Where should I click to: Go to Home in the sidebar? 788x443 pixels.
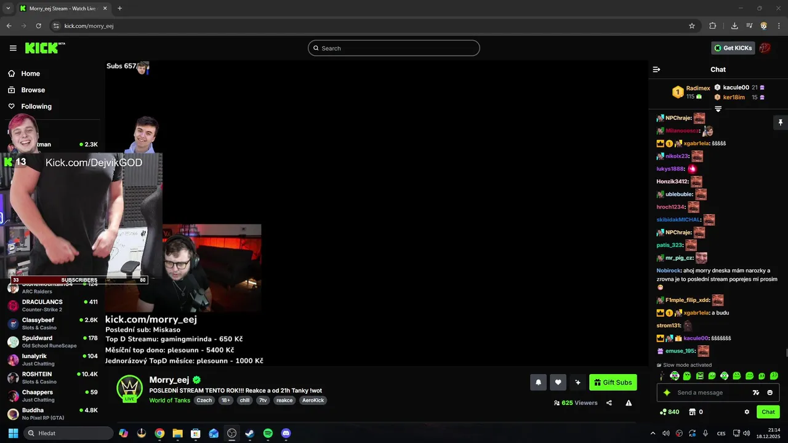[x=30, y=73]
